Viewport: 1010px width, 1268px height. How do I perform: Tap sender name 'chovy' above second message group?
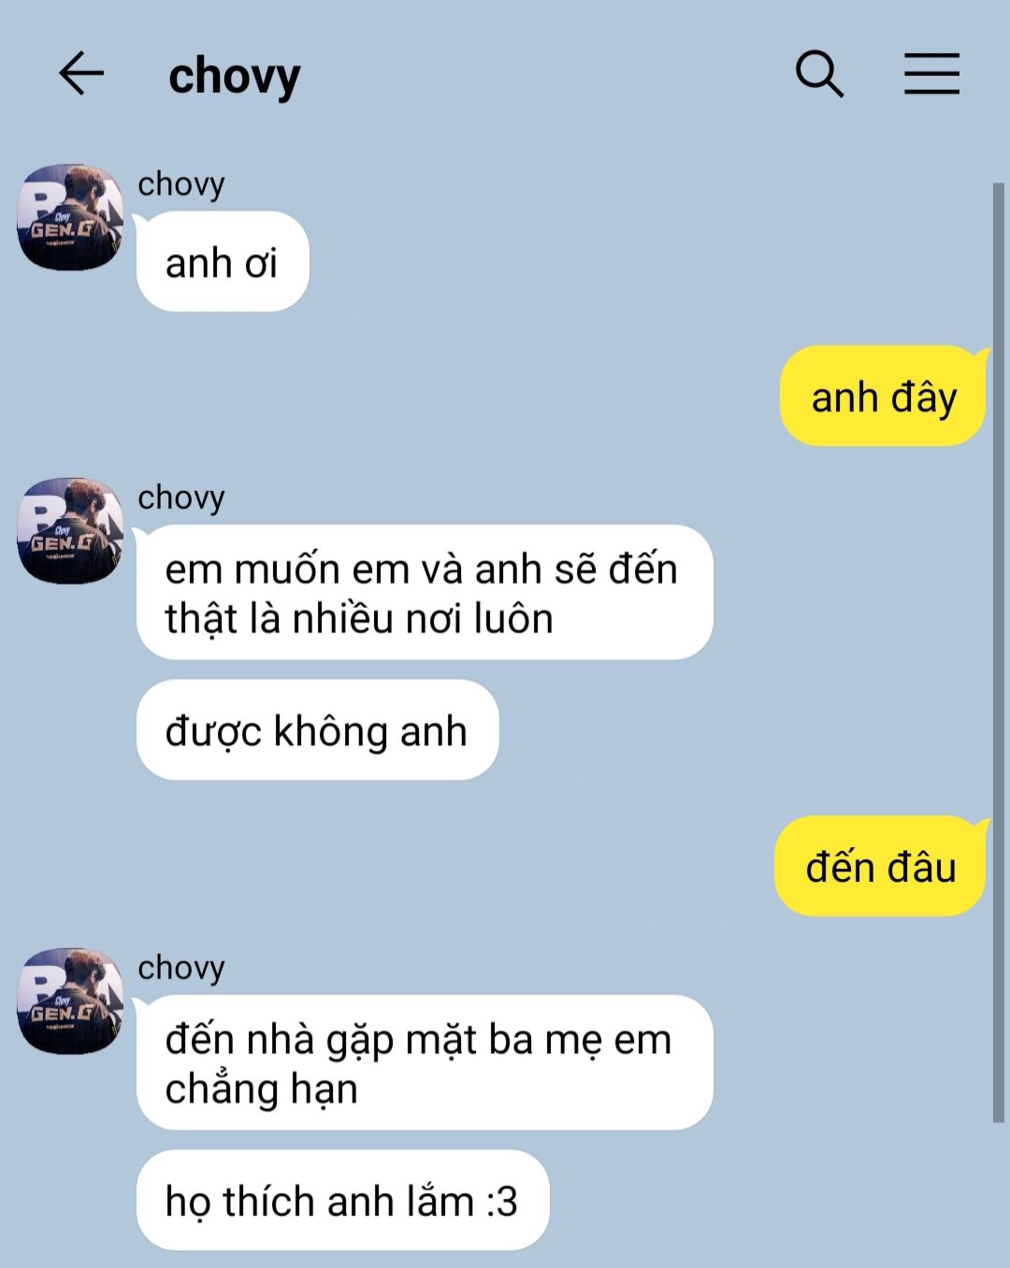[181, 497]
